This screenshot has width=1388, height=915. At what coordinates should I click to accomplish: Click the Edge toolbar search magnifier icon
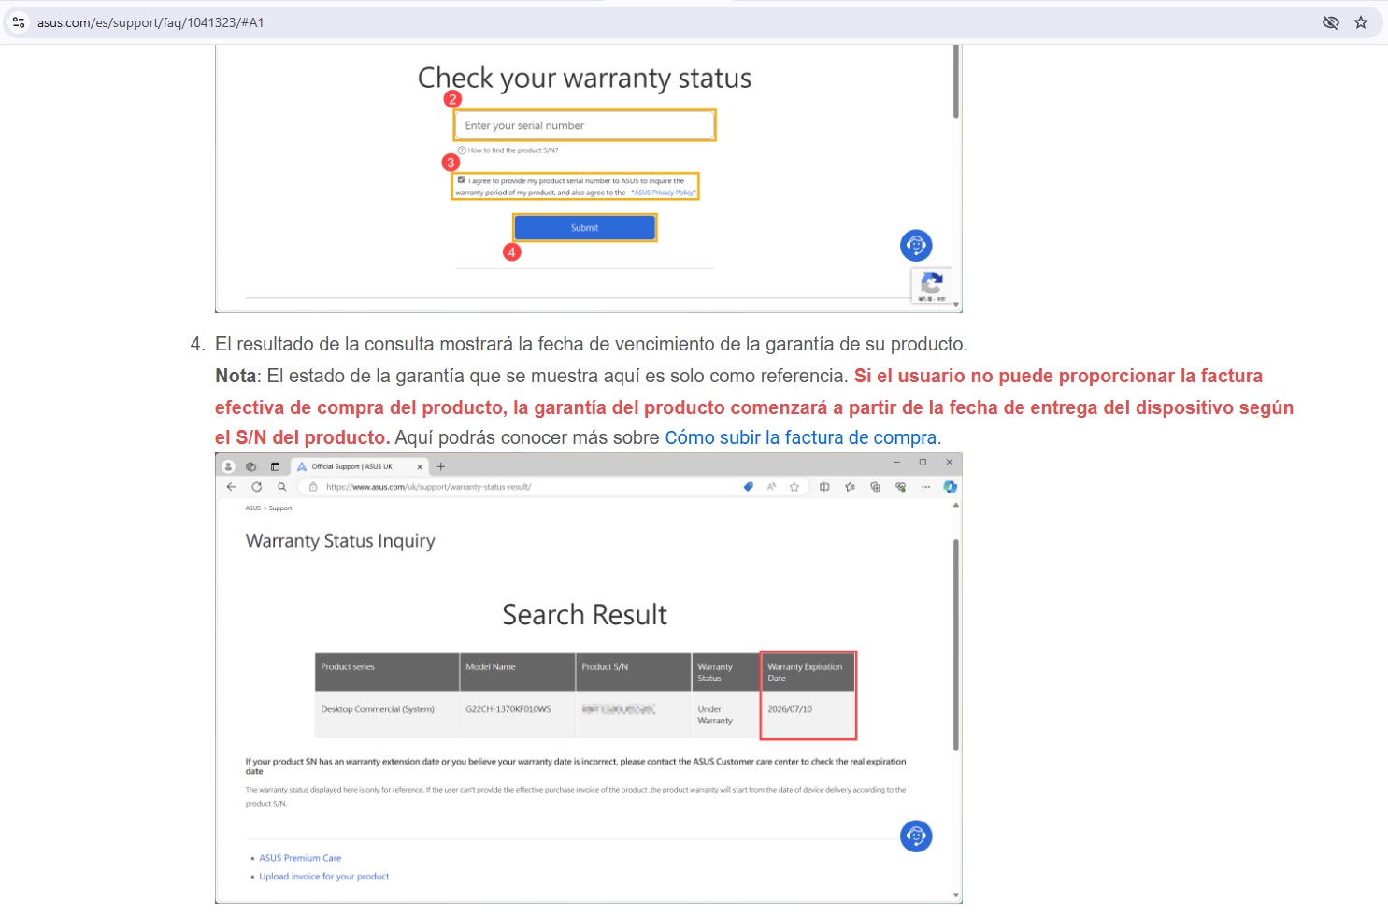[281, 487]
